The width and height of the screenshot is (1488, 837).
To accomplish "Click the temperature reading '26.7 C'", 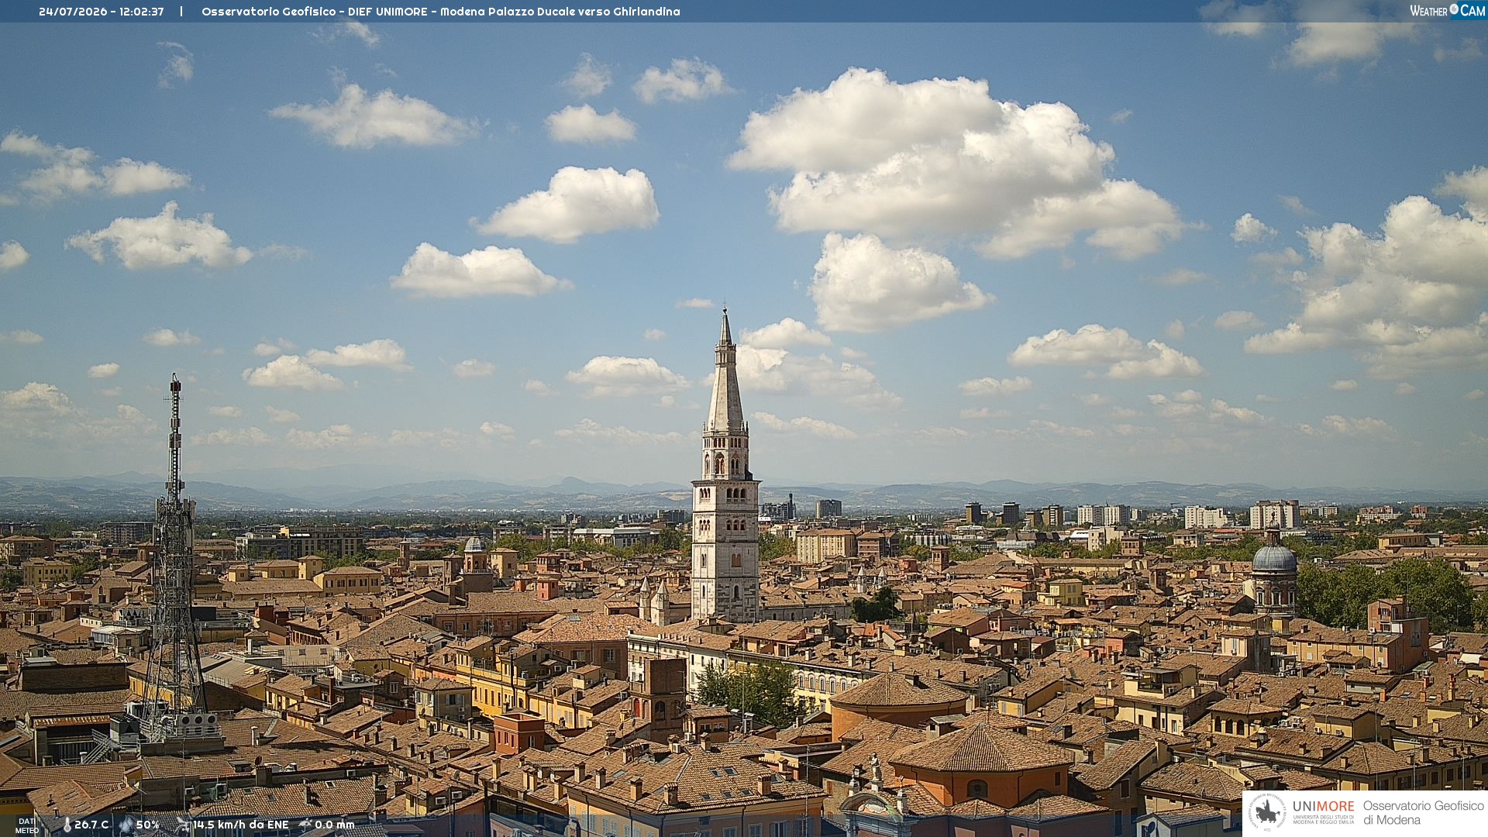I will click(91, 825).
